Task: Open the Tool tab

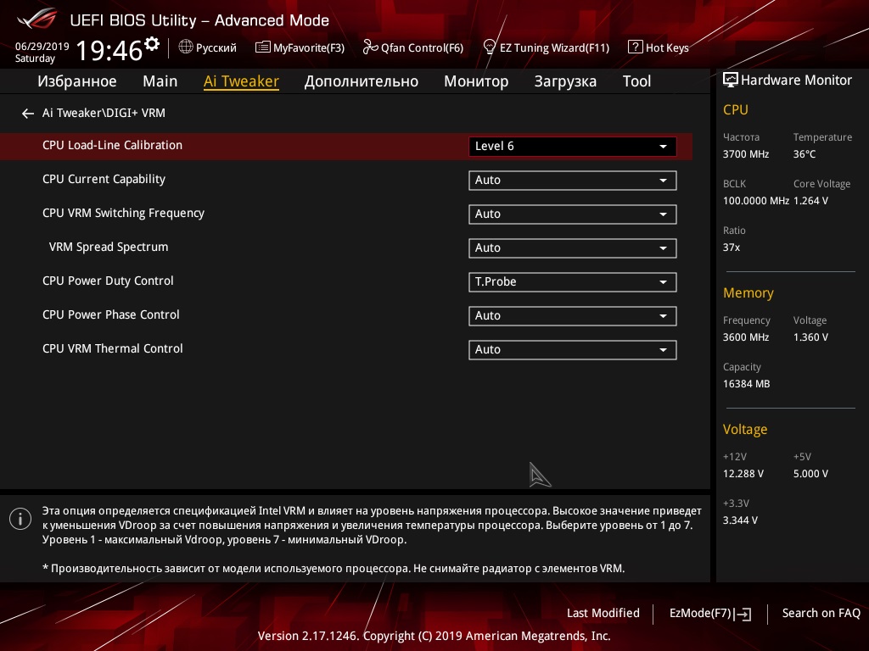Action: pos(636,81)
